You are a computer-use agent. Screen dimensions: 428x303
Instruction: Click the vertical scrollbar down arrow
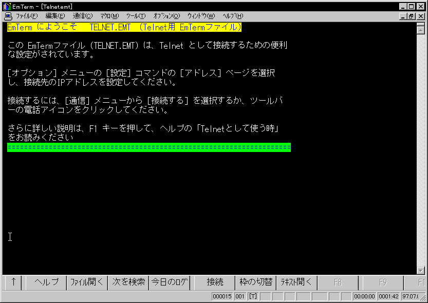[x=421, y=270]
